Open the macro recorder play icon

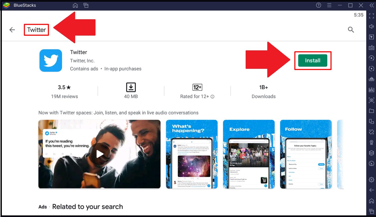372,58
